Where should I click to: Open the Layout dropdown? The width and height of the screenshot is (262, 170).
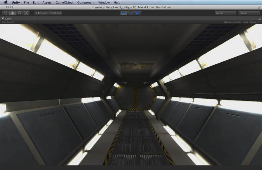[249, 13]
